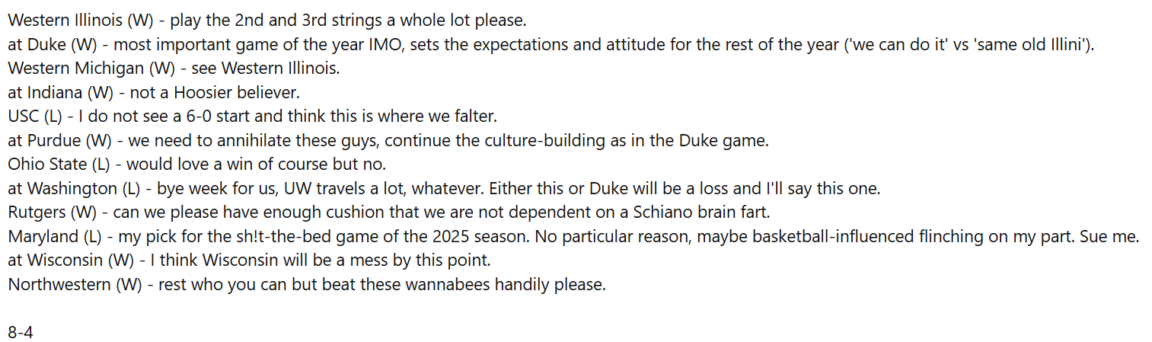The image size is (1152, 342).
Task: Click the Western Michigan (W) line
Action: point(174,68)
